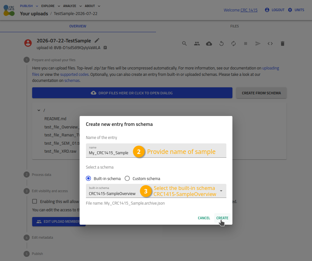Click the UNITS gear icon
The height and width of the screenshot is (261, 312).
[x=290, y=10]
